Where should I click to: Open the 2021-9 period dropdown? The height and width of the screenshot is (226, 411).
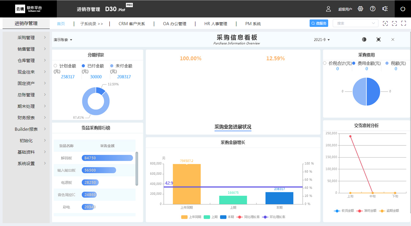[x=322, y=40]
